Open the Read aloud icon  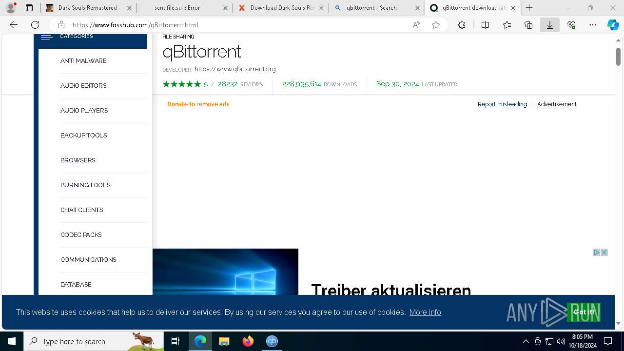point(416,25)
